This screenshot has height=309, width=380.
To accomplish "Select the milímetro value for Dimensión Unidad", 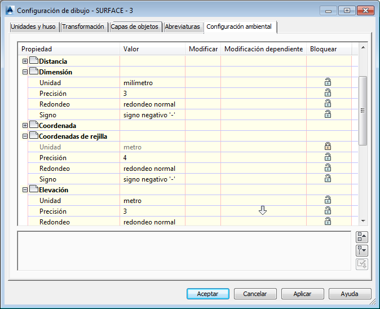I will click(152, 83).
